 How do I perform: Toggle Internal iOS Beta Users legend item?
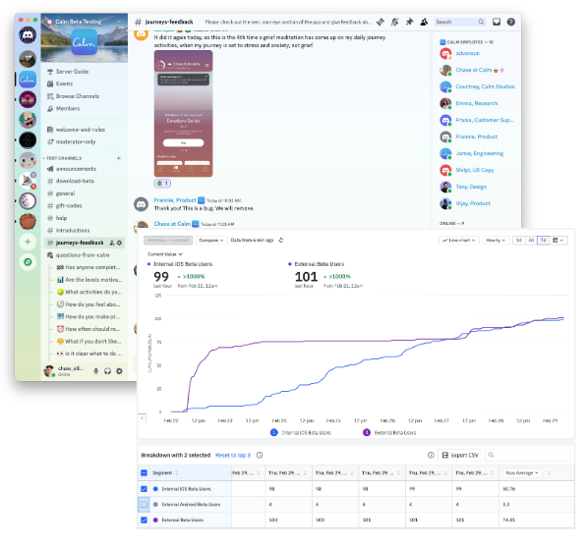(x=301, y=432)
